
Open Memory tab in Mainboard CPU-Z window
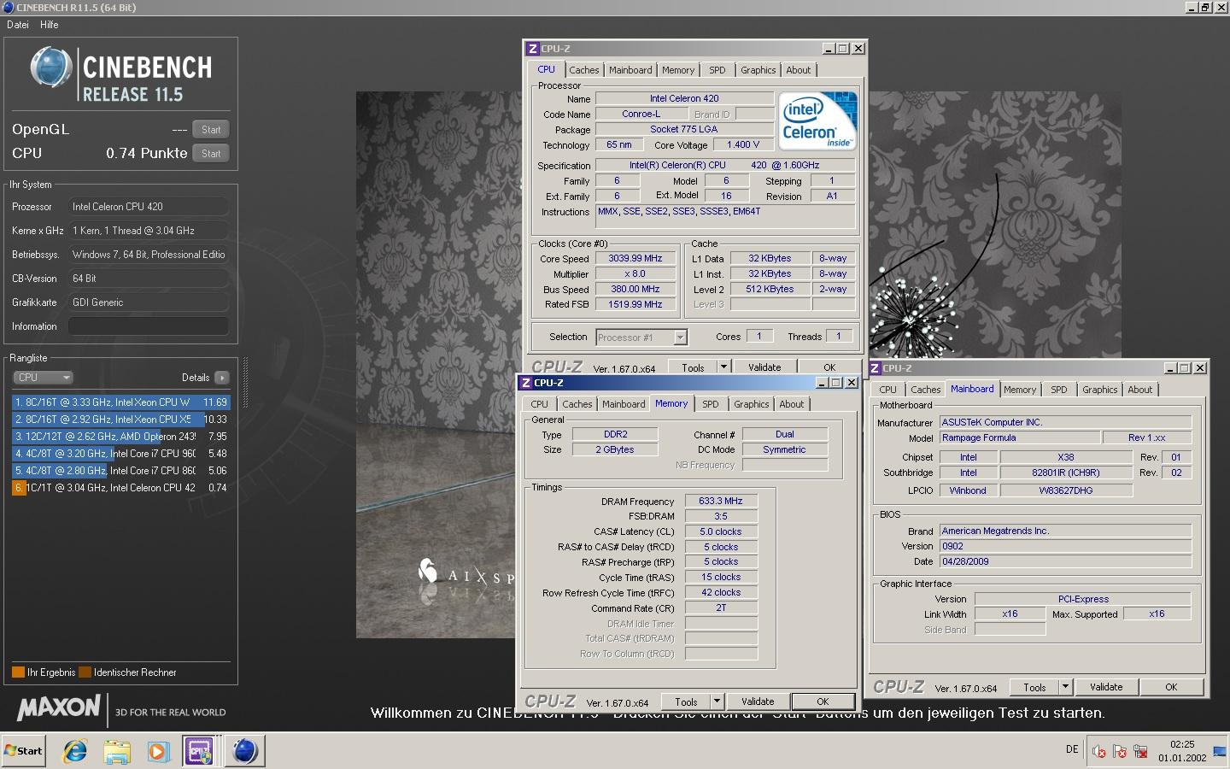[x=1020, y=390]
